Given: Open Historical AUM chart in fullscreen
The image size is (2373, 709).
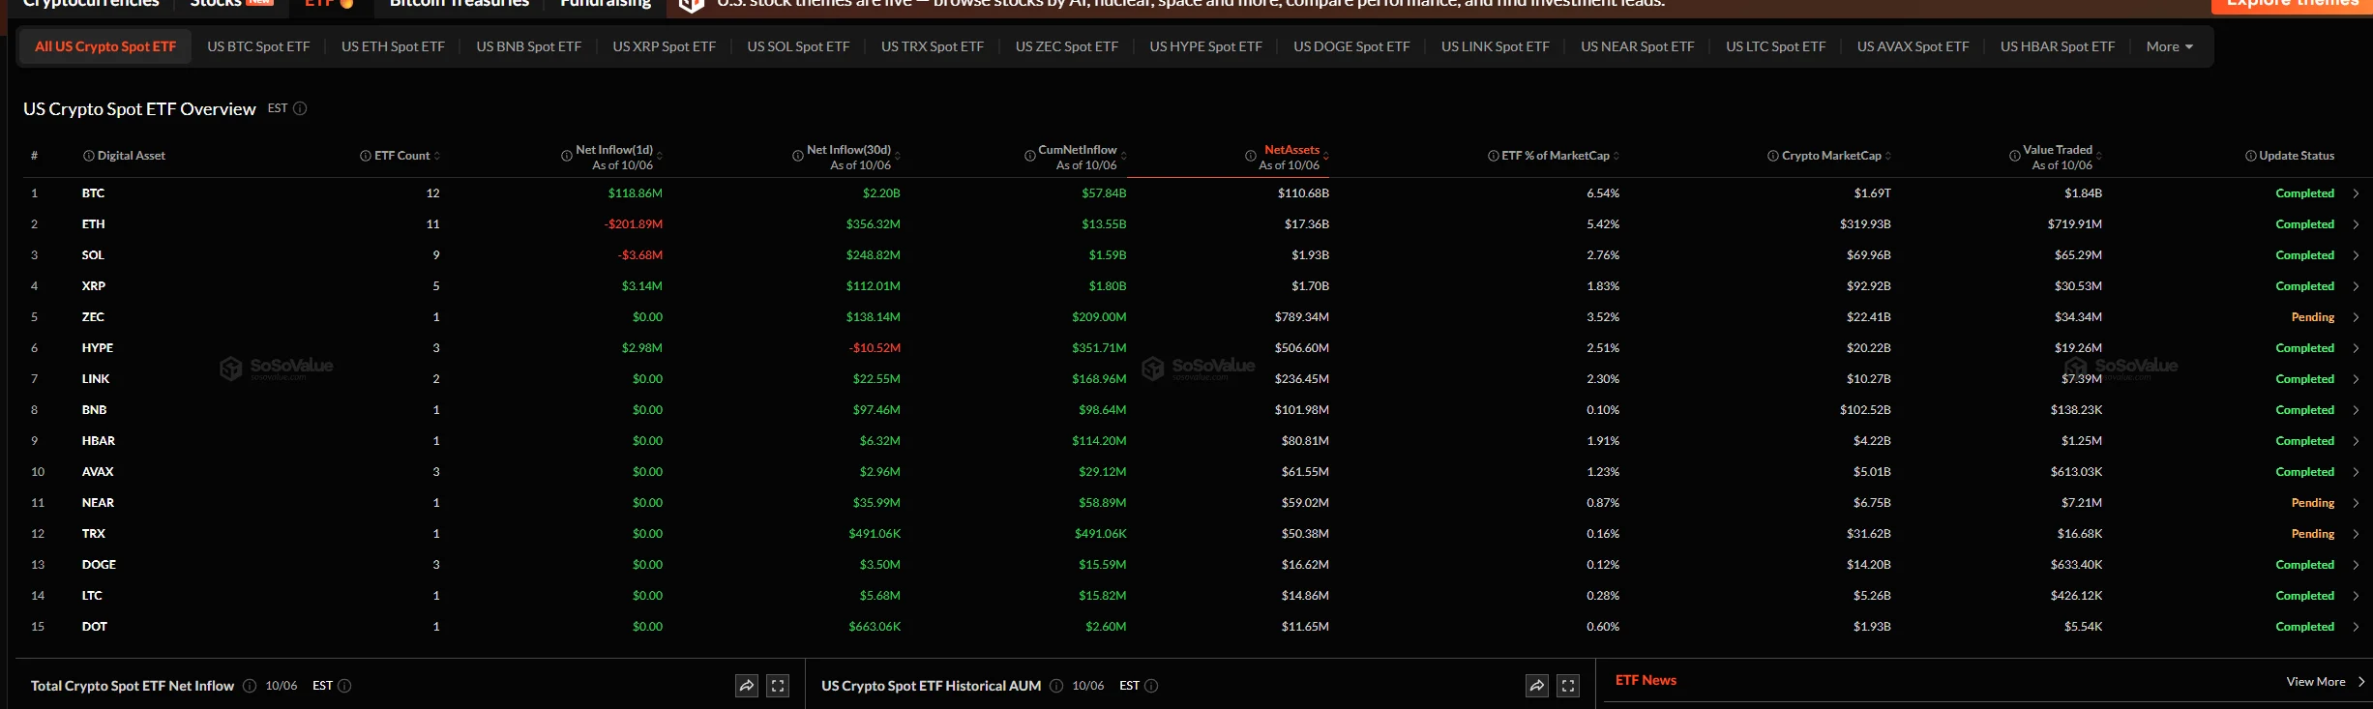Looking at the screenshot, I should point(1568,686).
